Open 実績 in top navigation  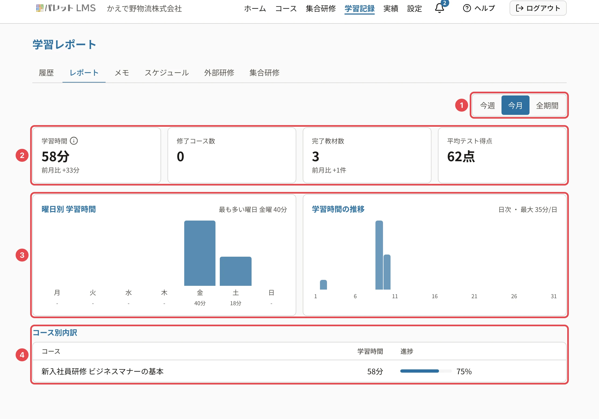tap(391, 9)
